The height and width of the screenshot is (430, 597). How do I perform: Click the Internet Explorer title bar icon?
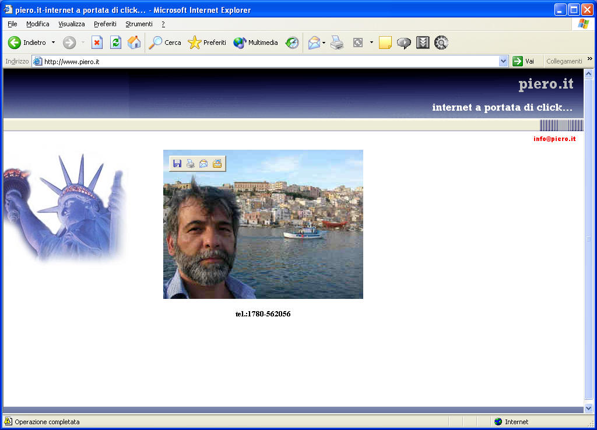[x=8, y=9]
